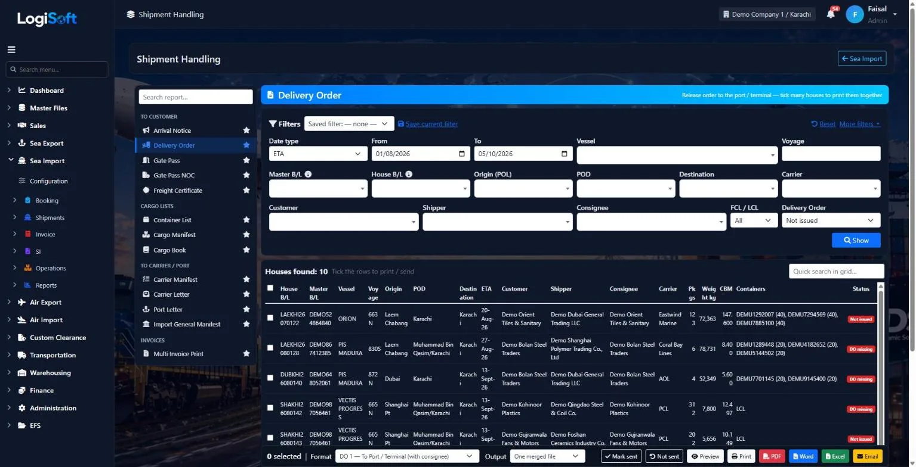Toggle favorite star for Carrier Letter
Screen dimensions: 916x467
(246, 294)
